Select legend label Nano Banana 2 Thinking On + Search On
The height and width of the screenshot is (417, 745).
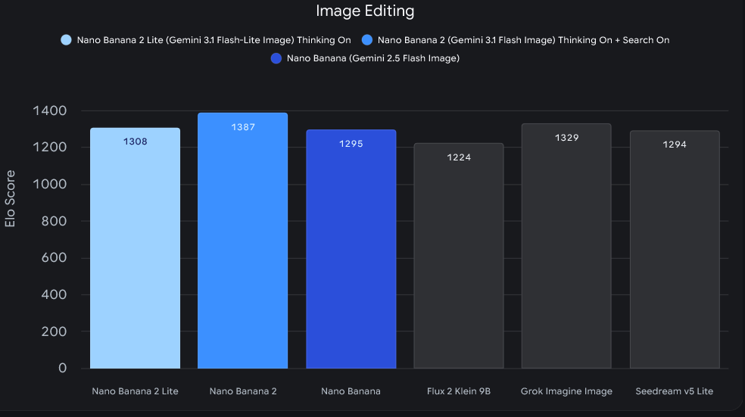coord(524,40)
